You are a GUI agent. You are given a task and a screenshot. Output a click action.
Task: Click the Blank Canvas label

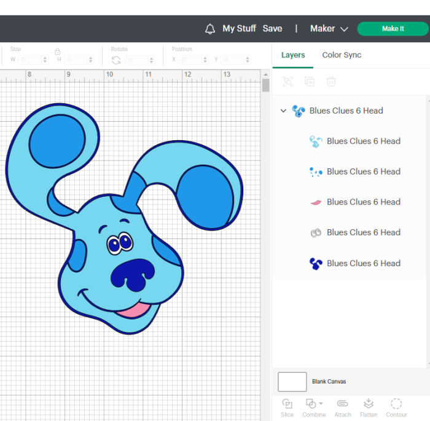click(x=329, y=382)
